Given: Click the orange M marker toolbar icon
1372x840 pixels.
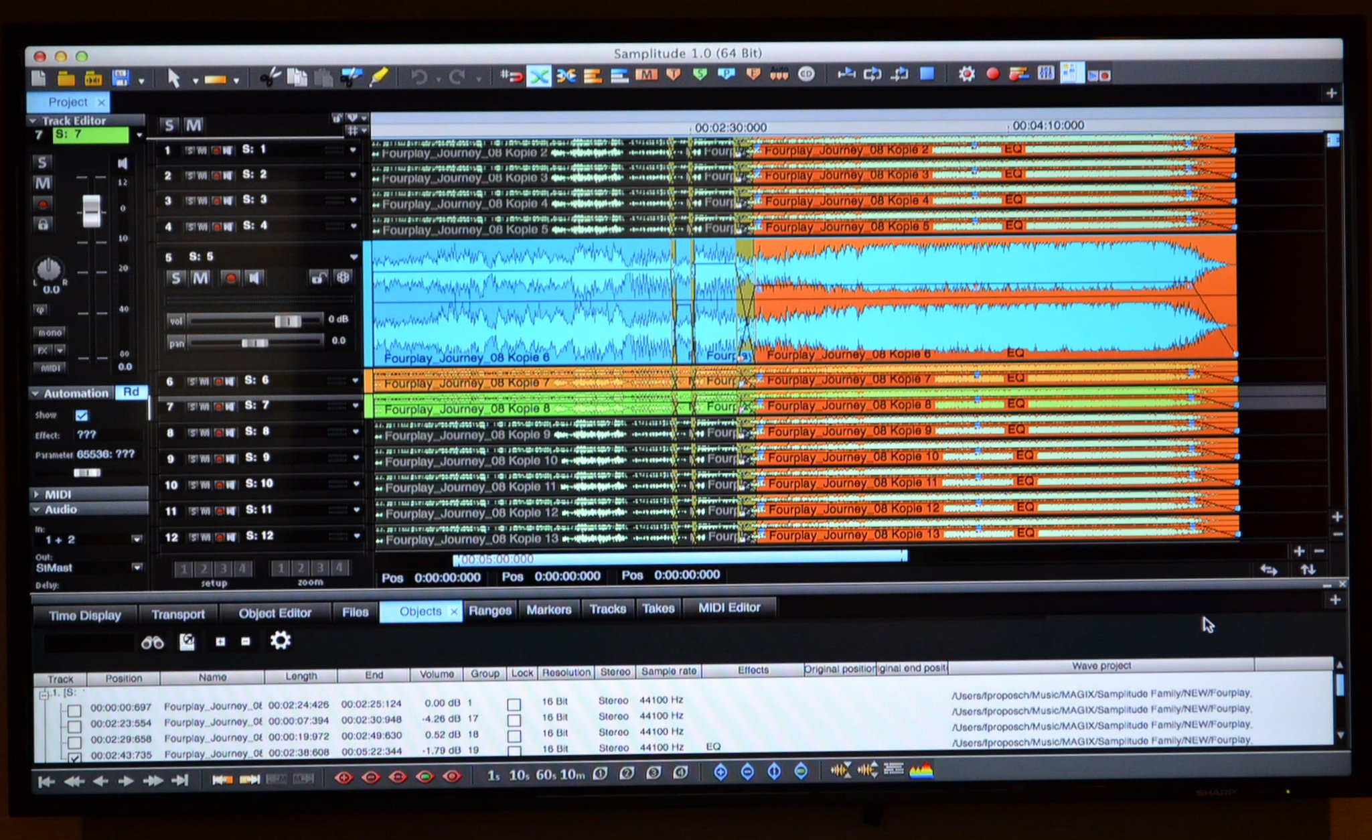Looking at the screenshot, I should [646, 75].
